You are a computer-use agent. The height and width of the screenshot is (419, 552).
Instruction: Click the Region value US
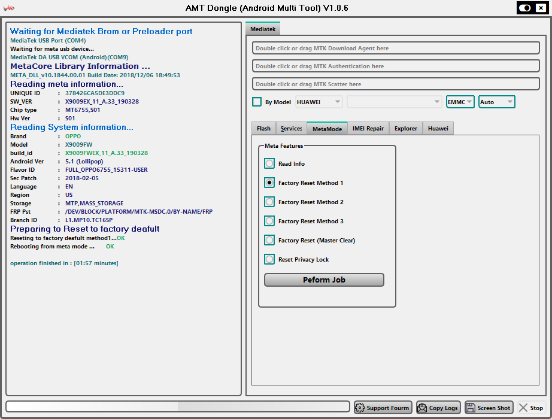pyautogui.click(x=69, y=195)
